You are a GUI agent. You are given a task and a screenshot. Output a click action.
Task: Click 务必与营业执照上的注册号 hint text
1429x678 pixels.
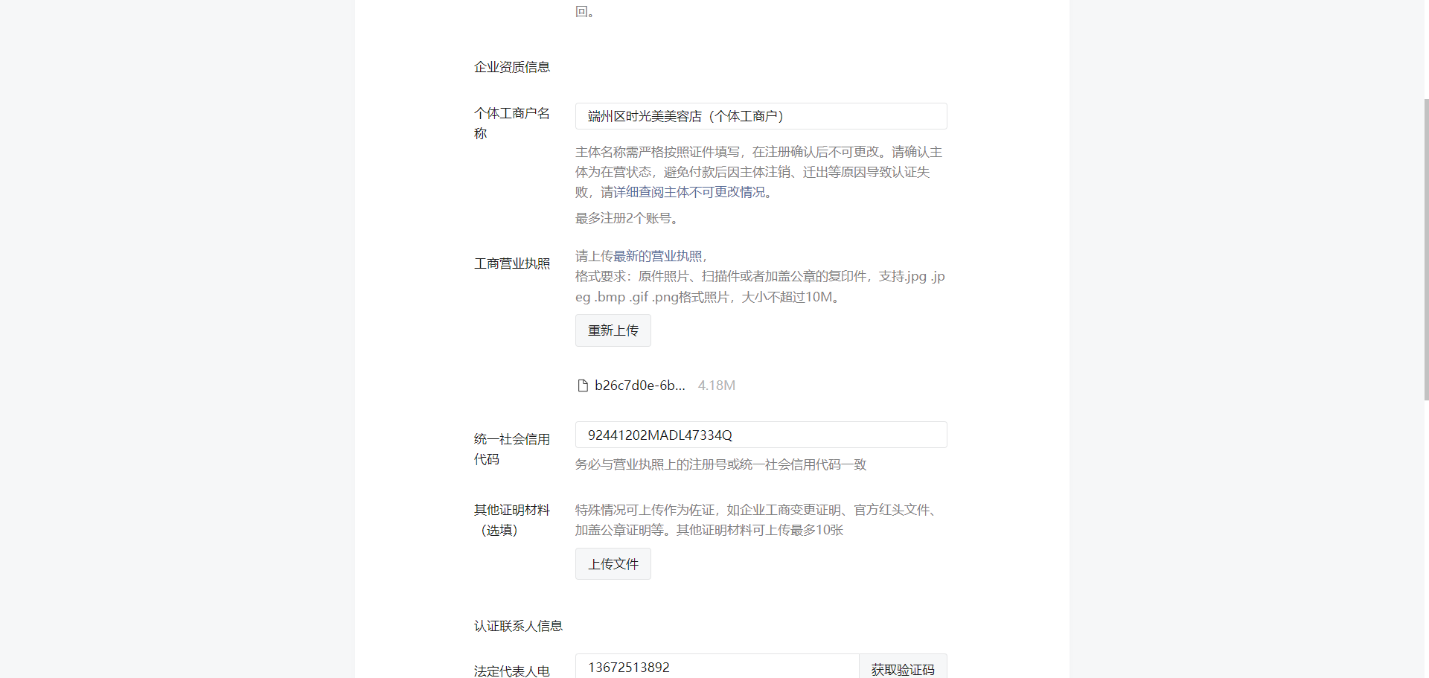pyautogui.click(x=720, y=464)
